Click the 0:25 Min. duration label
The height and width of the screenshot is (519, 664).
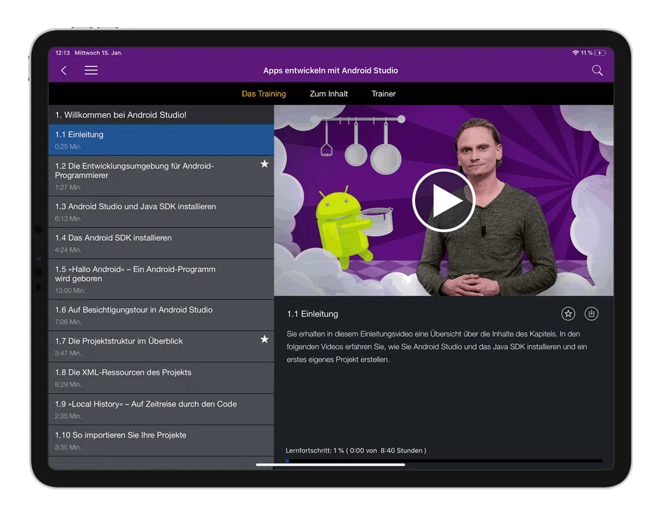[x=68, y=147]
